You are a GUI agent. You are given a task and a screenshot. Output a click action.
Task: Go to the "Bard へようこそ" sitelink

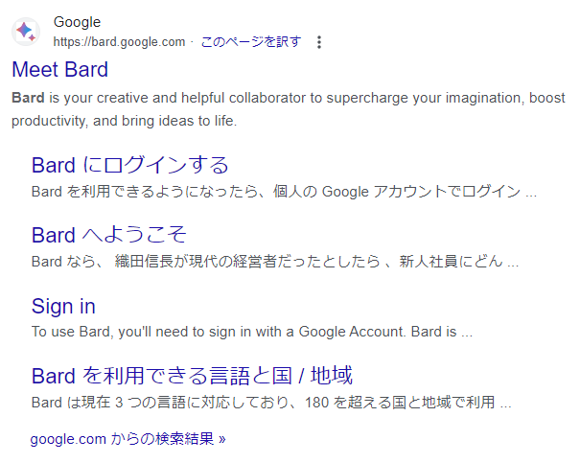[108, 236]
